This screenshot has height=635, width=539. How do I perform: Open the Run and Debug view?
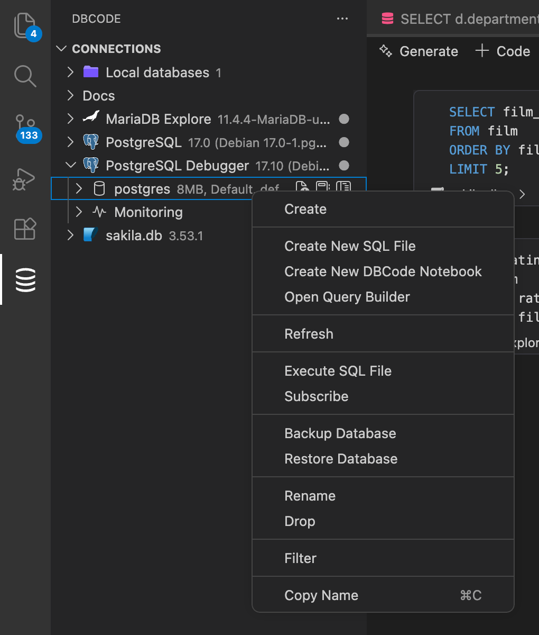(x=24, y=179)
